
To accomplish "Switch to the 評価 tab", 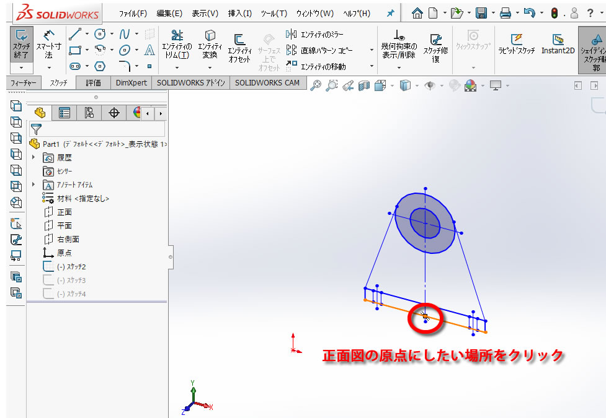I will (93, 82).
